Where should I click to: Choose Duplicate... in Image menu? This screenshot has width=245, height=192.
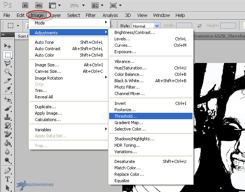click(x=69, y=107)
